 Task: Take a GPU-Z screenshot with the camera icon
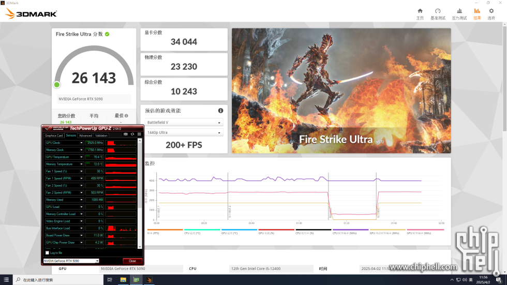click(x=125, y=134)
